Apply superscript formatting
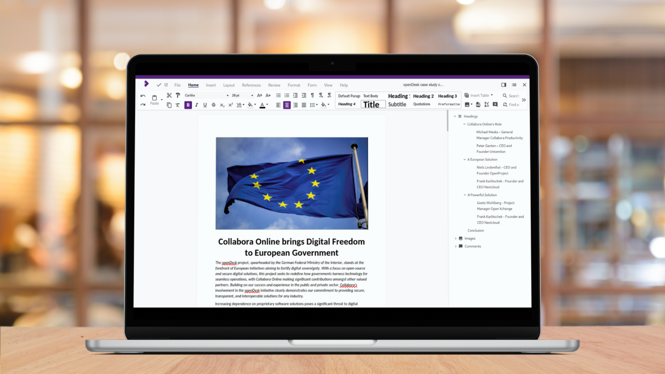665x374 pixels. pyautogui.click(x=230, y=105)
